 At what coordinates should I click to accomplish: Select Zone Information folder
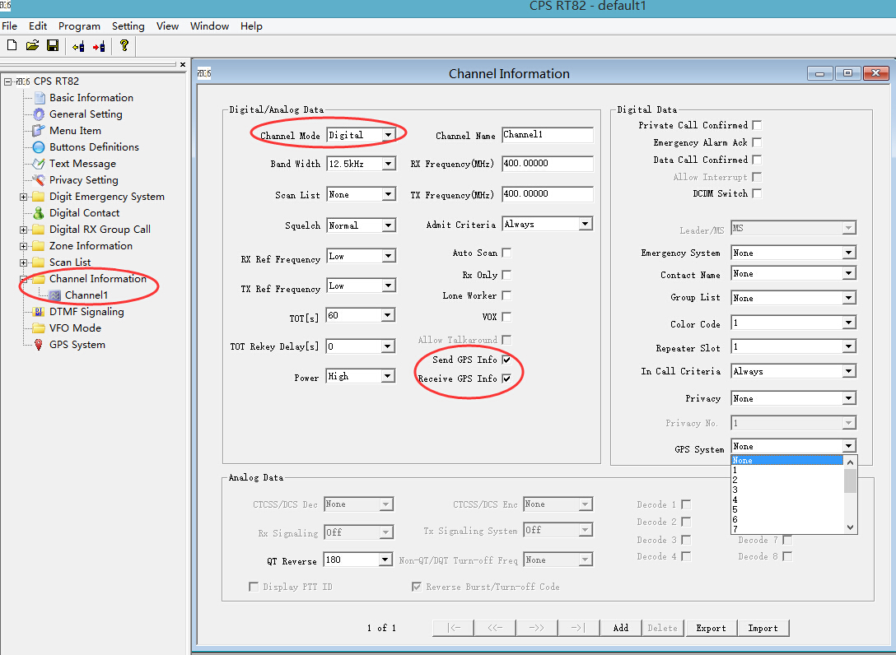click(x=91, y=245)
